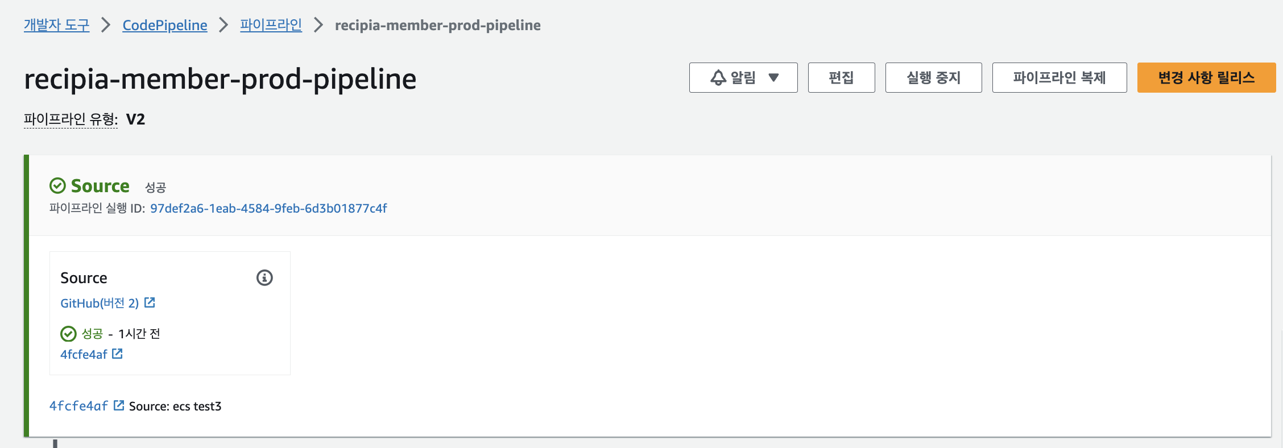Click the success check icon next to 성공 - 1시간 전
This screenshot has height=448, width=1283.
(x=69, y=334)
